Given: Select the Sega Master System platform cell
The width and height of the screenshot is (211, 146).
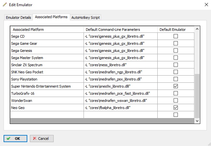Looking at the screenshot, I should [x=47, y=58].
